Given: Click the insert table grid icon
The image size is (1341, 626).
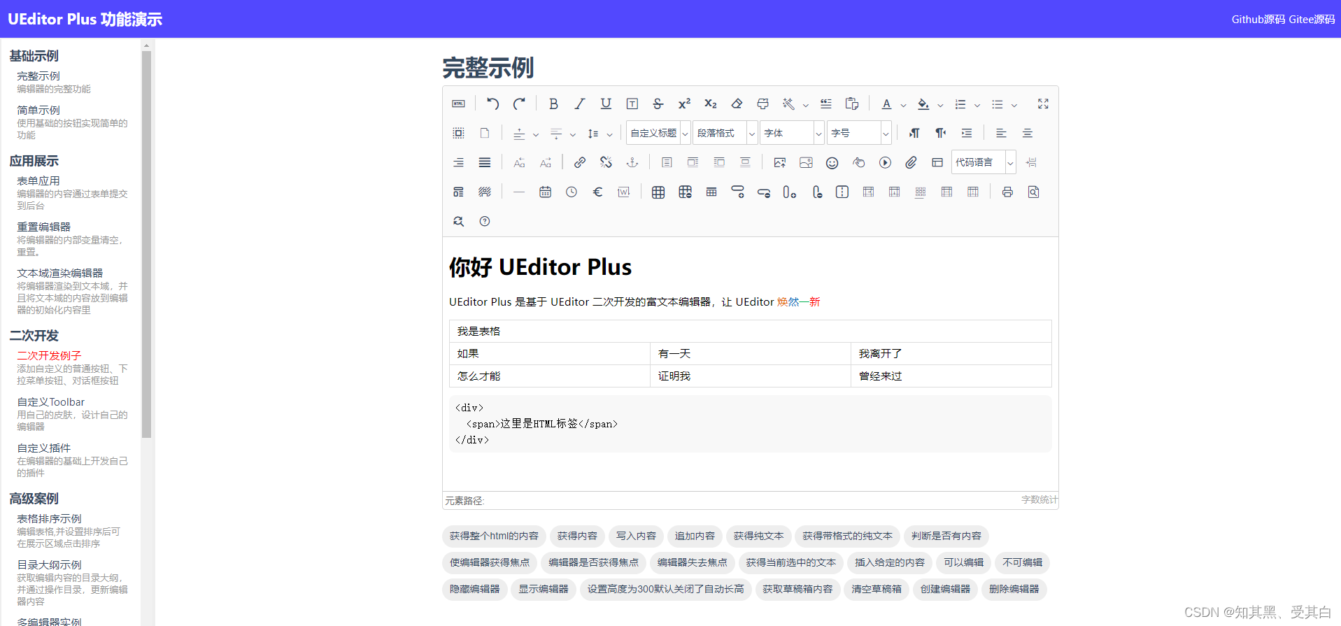Looking at the screenshot, I should [658, 192].
